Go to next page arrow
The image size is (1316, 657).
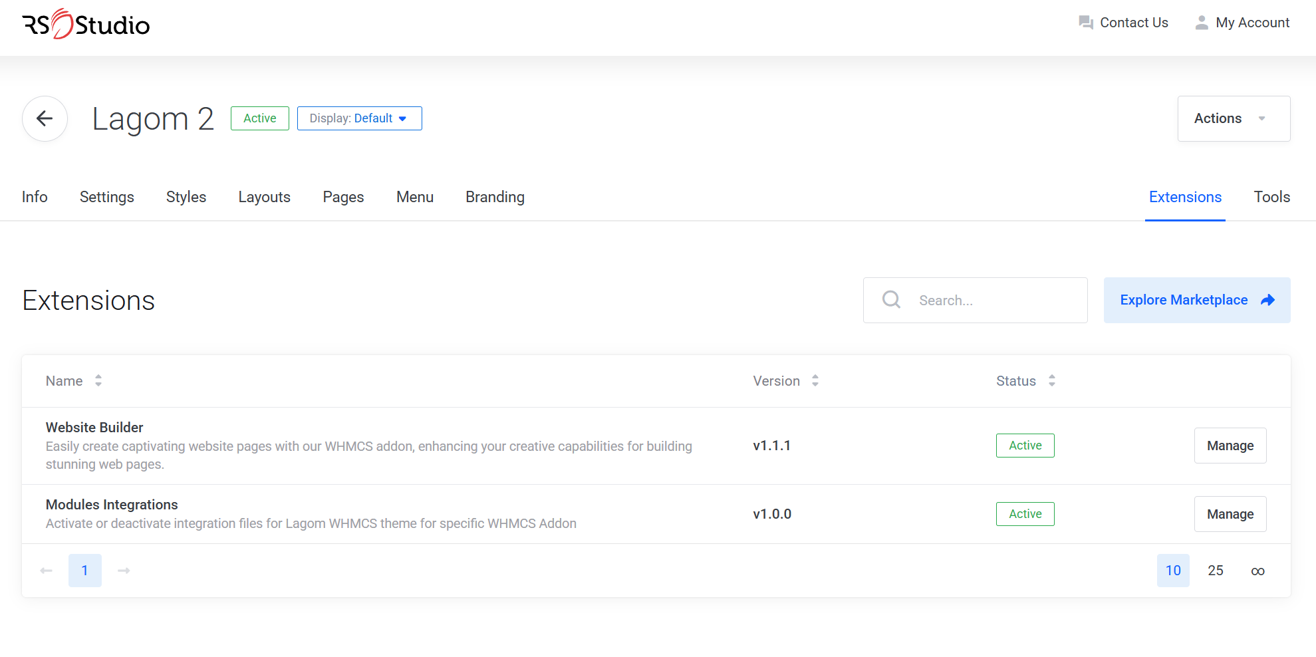124,571
